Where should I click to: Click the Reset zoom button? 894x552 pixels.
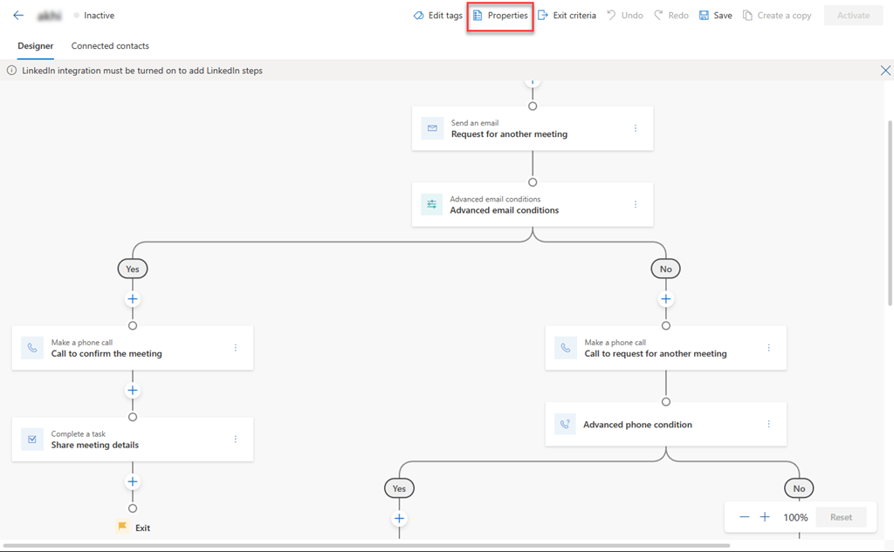coord(840,516)
